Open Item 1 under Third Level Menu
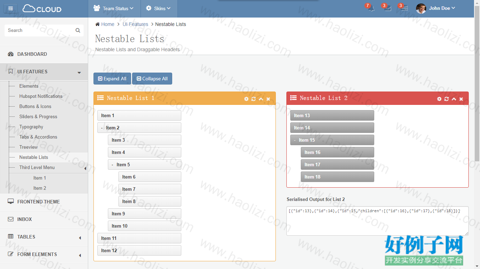Screen dimensions: 480x269 (x=40, y=178)
